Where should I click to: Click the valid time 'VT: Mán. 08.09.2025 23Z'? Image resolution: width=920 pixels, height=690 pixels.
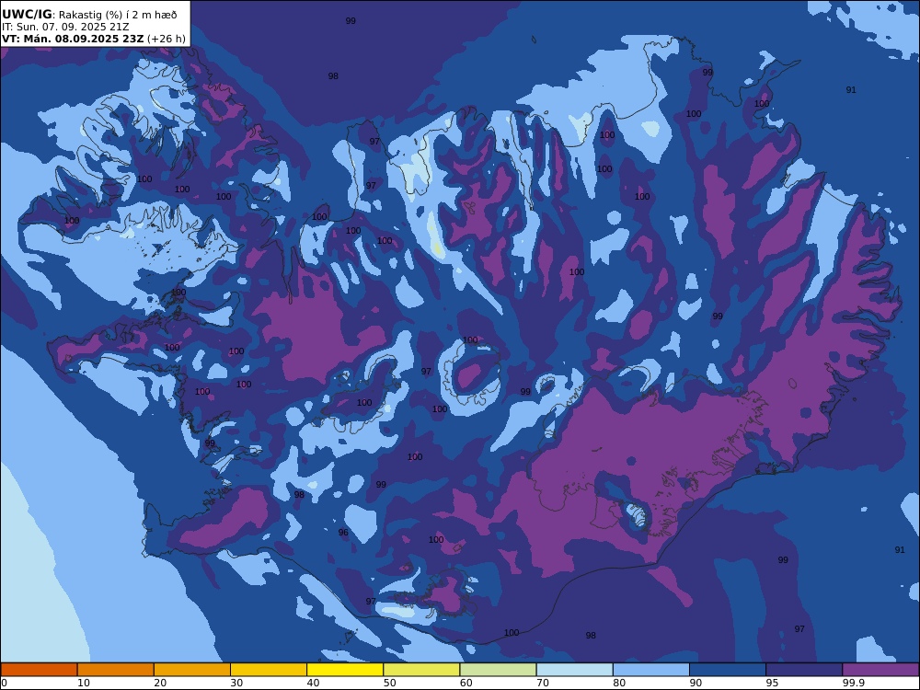tap(73, 39)
